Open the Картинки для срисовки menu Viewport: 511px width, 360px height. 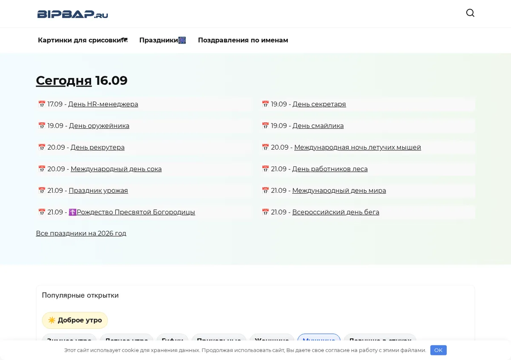coord(83,40)
